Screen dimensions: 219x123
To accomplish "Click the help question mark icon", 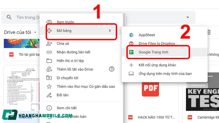I will [x=112, y=69].
